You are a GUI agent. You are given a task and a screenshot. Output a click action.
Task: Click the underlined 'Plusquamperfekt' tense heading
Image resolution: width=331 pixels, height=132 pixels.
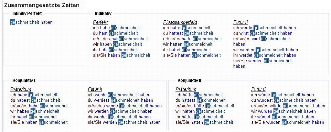pyautogui.click(x=180, y=22)
